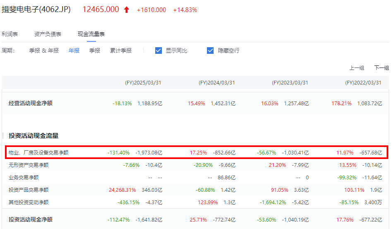
Task: Click the value 3,400万
Action: point(373,202)
